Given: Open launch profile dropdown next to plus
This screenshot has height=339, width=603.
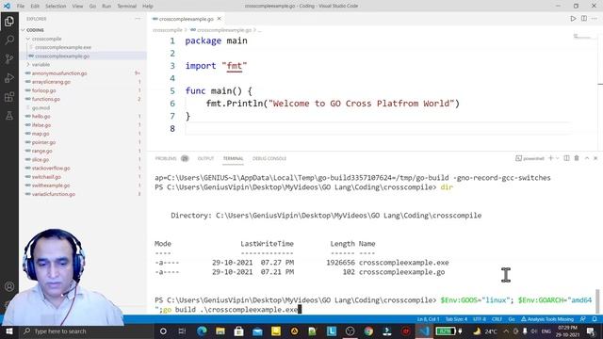Looking at the screenshot, I should point(557,158).
